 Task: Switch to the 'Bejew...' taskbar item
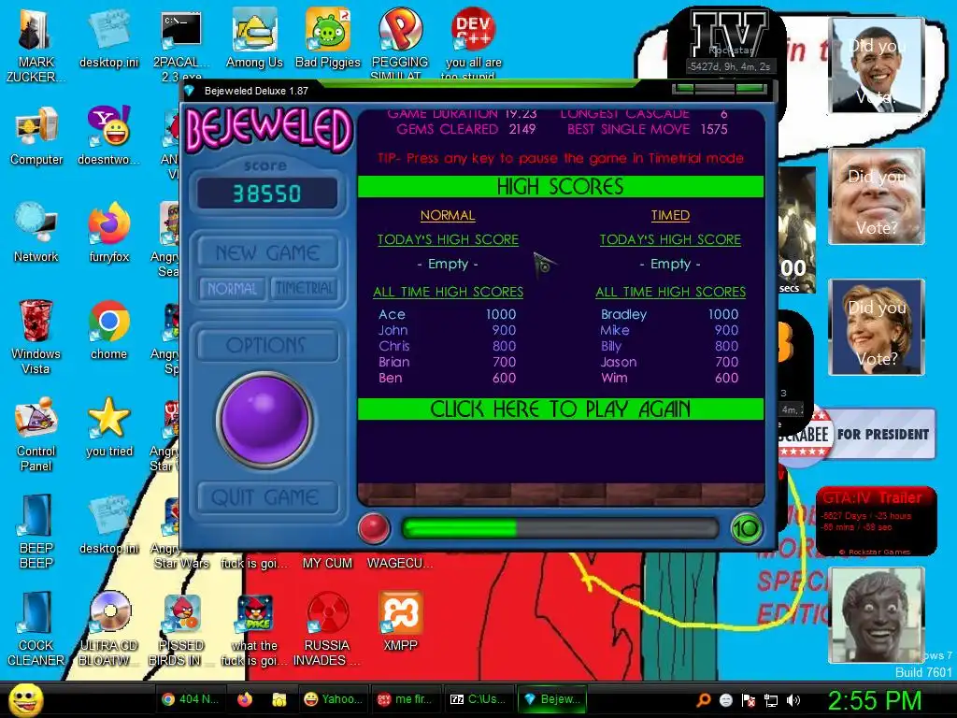pos(551,699)
